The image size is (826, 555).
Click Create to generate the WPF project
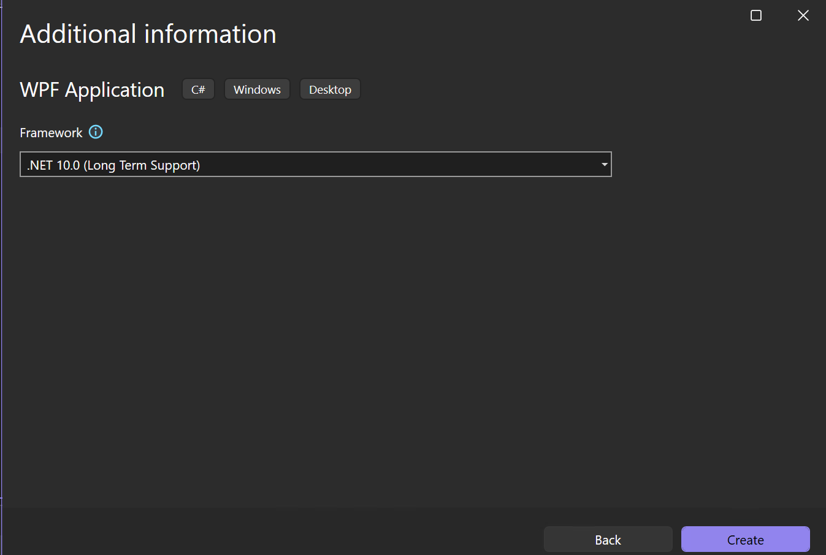[745, 539]
